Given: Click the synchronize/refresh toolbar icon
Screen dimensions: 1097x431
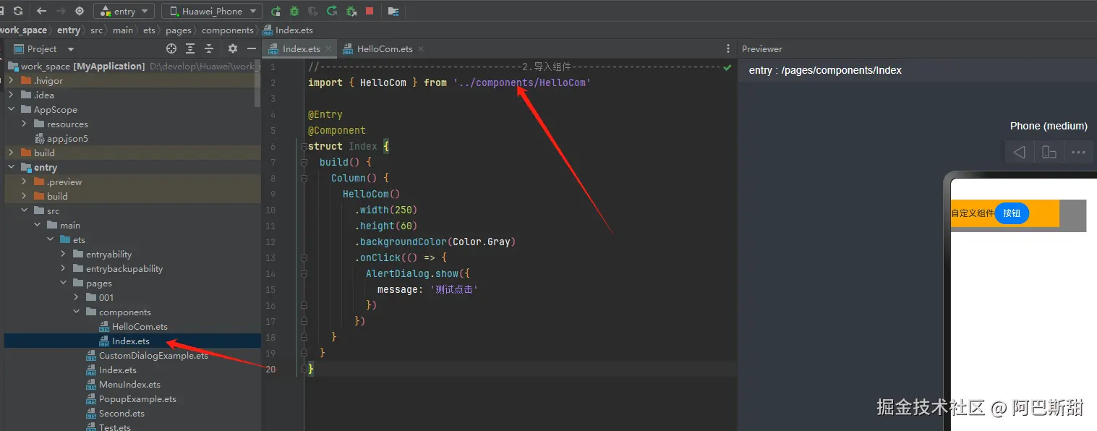Looking at the screenshot, I should [x=18, y=11].
